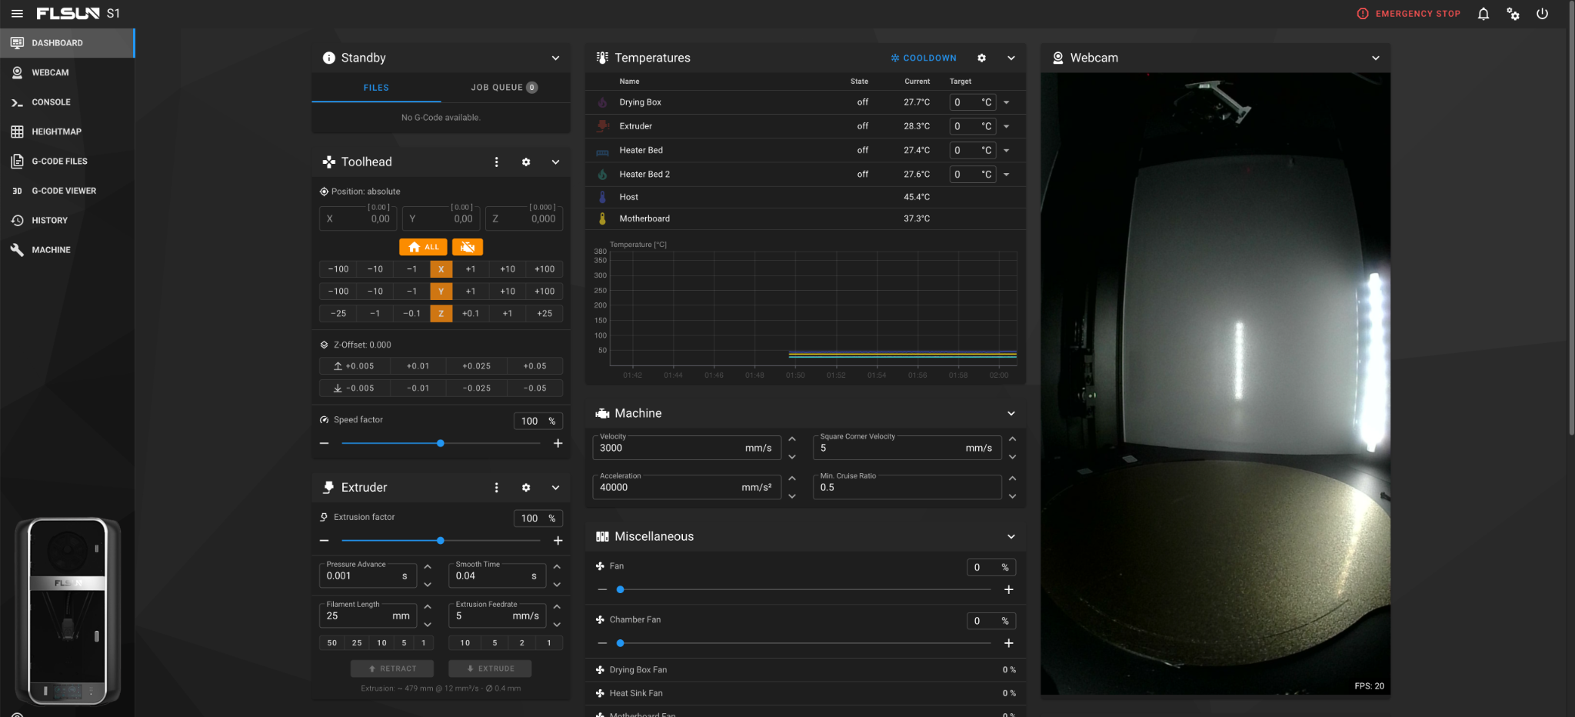Open Toolhead three-dot menu
The width and height of the screenshot is (1575, 717).
(496, 162)
